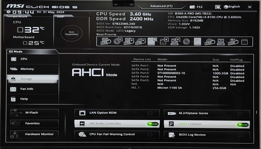Click the date "Fri 31 May, 2024"
Viewport: 261px width, 149px height.
(51, 12)
